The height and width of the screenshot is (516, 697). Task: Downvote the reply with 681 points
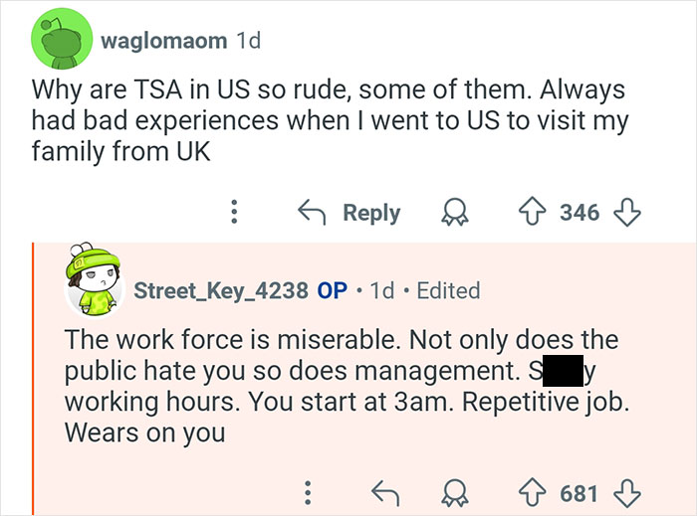[628, 490]
